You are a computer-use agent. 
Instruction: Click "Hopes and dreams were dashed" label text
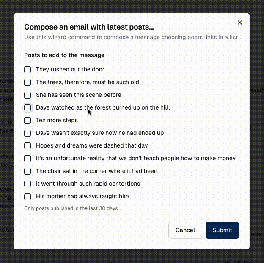tap(92, 146)
